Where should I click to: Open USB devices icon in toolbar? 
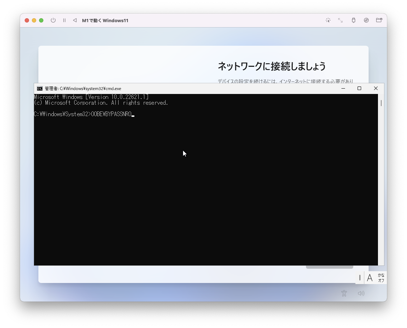click(x=354, y=20)
